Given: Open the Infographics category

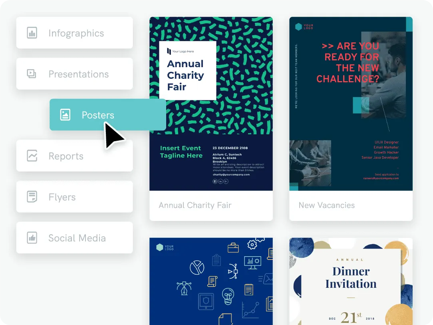Looking at the screenshot, I should pos(75,33).
